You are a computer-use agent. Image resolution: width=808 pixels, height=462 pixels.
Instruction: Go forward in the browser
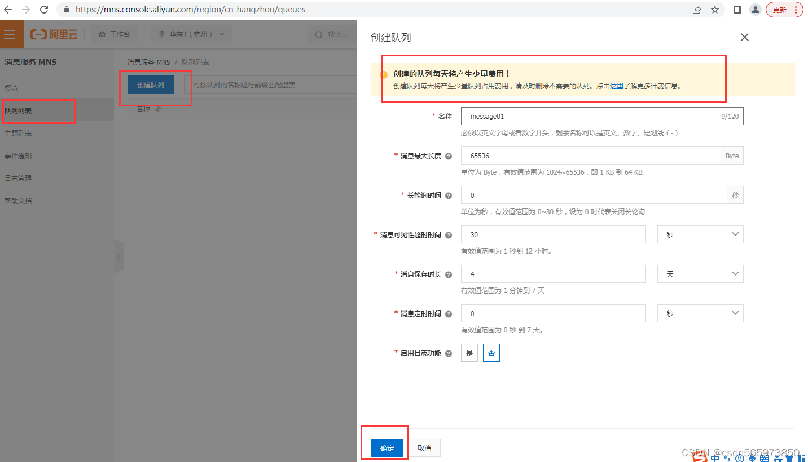click(26, 10)
